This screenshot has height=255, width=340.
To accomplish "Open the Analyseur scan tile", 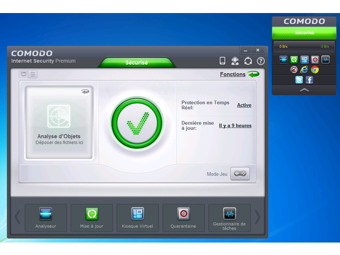I will click(45, 218).
